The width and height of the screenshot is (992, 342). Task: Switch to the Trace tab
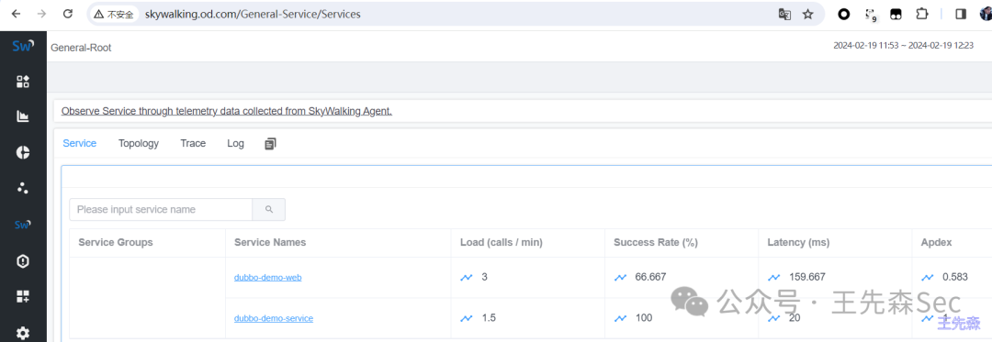coord(193,143)
